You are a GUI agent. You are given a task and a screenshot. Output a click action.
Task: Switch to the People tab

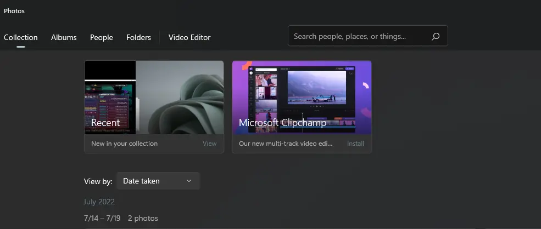pos(102,38)
